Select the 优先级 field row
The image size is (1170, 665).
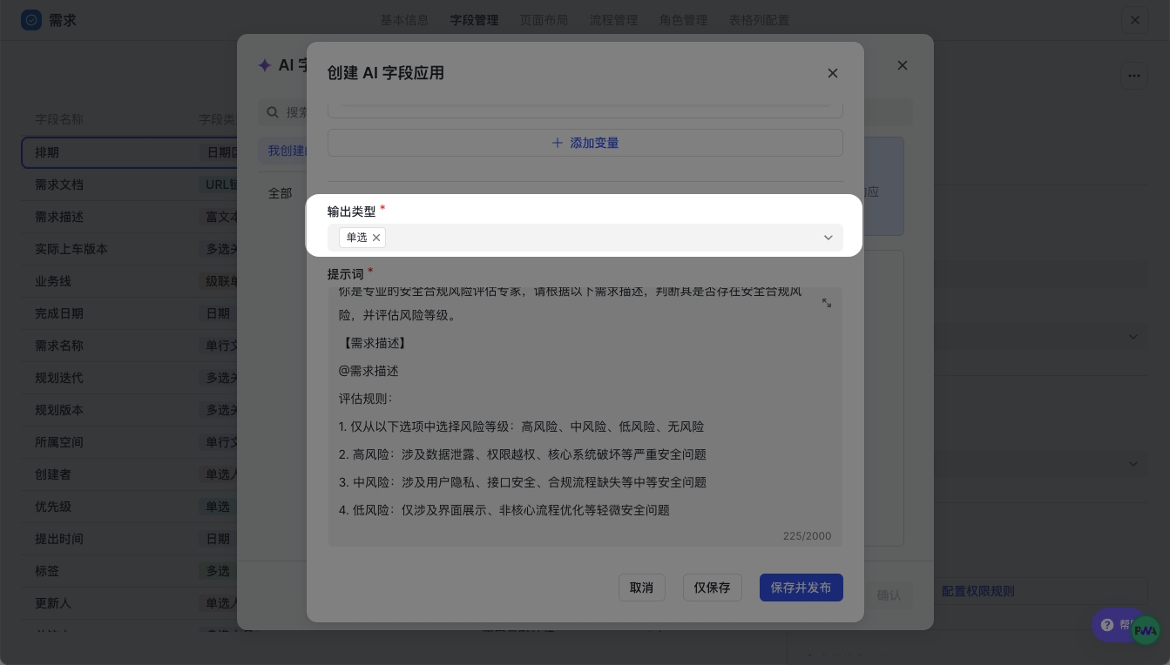point(130,507)
